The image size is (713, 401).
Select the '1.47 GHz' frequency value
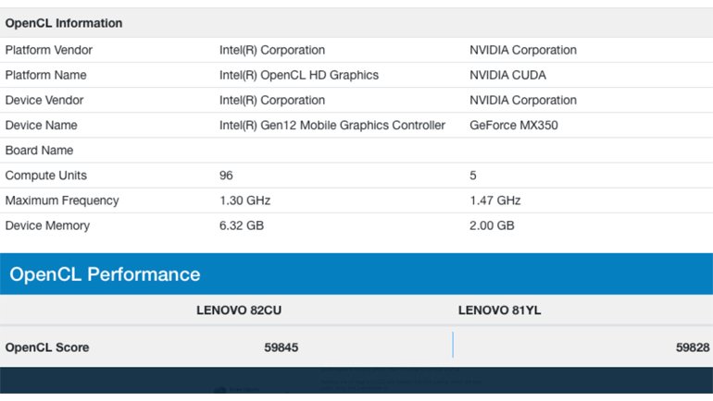click(x=494, y=200)
